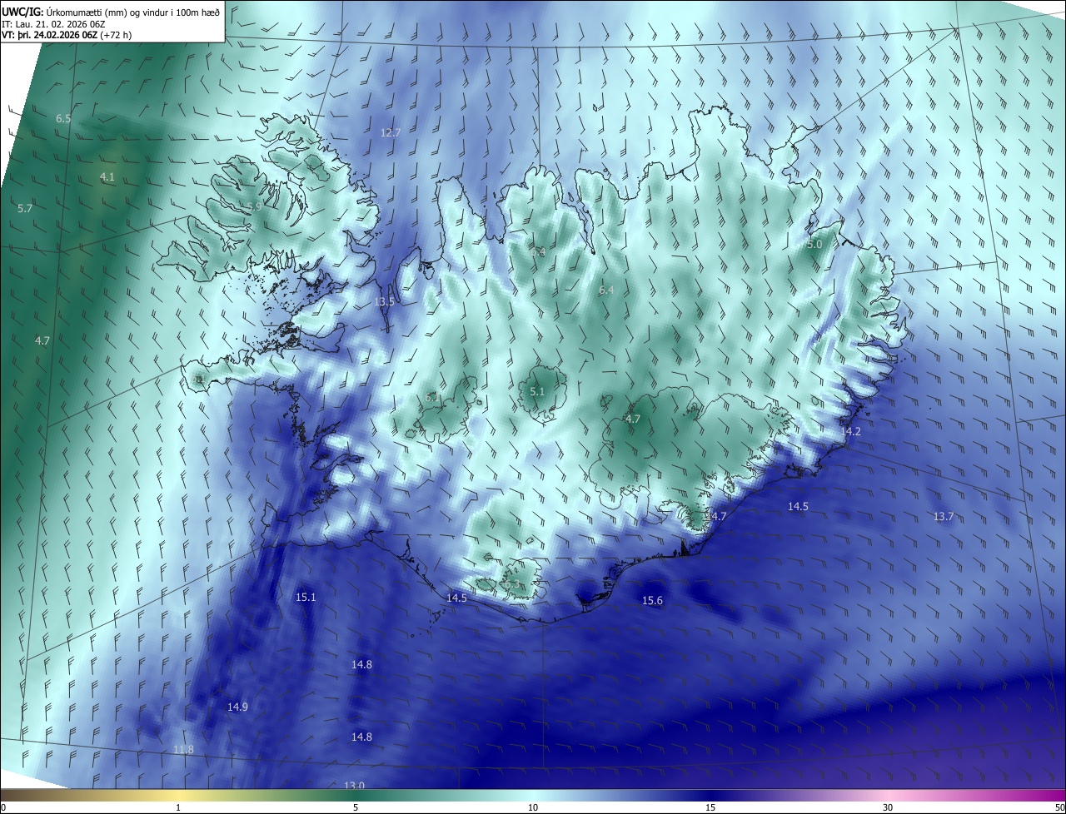Click the 6.3 value label on Mýrdalsjökull glacier
Viewport: 1066px width, 814px height.
(511, 584)
